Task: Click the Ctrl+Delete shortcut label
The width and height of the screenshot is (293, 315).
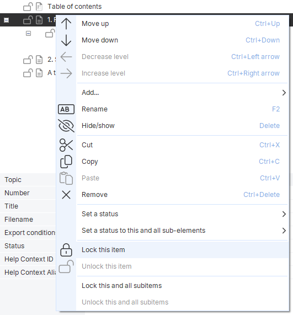Action: click(262, 195)
